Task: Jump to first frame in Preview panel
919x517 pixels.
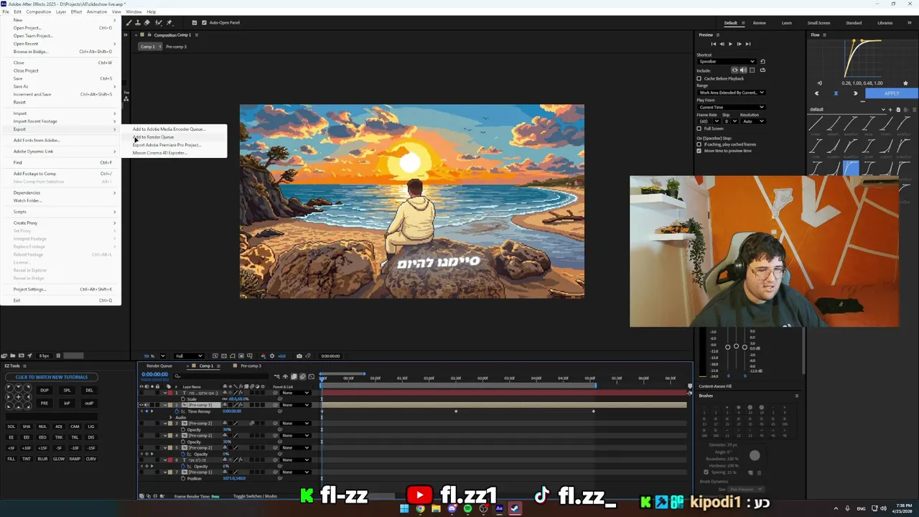Action: [714, 44]
